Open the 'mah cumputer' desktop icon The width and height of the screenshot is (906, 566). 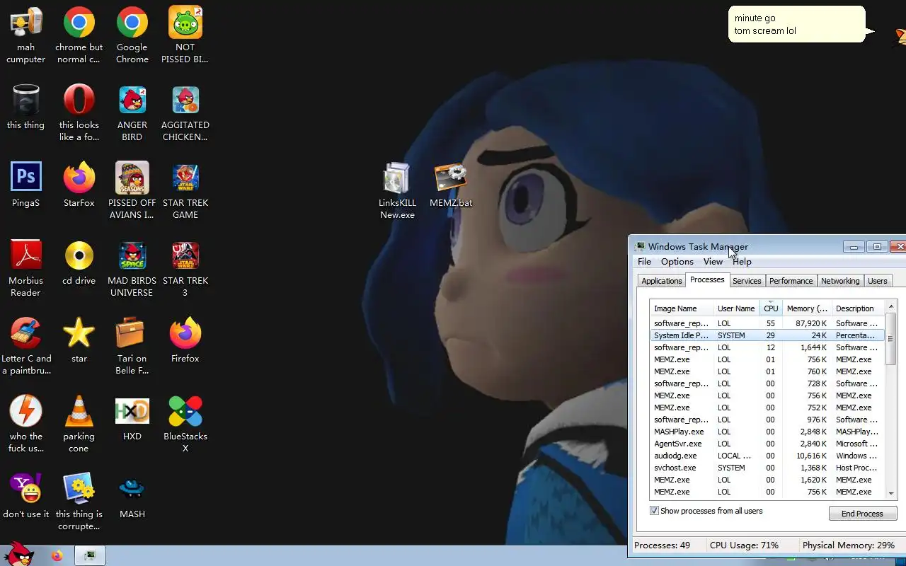pos(26,35)
